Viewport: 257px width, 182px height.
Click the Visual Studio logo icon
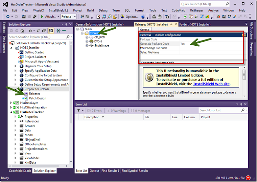tap(5, 5)
